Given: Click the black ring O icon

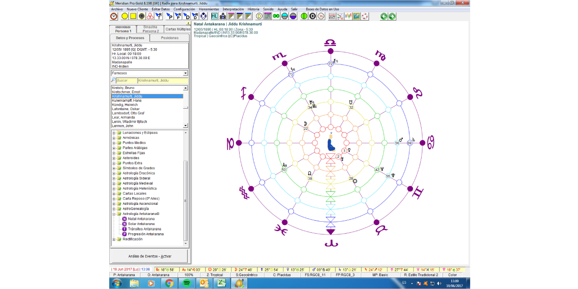Looking at the screenshot, I should (312, 16).
